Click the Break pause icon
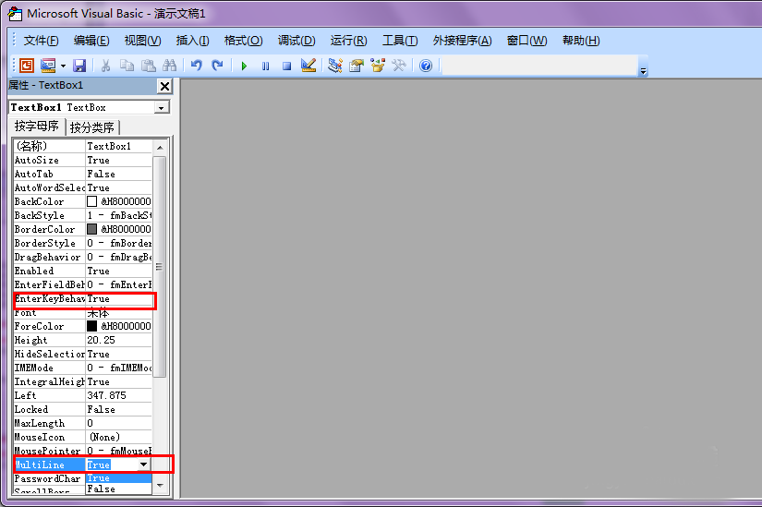 (265, 66)
